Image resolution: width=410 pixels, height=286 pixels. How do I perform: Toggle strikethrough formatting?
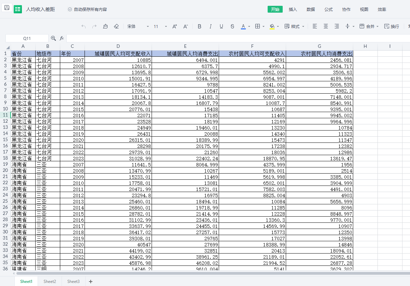(x=232, y=26)
